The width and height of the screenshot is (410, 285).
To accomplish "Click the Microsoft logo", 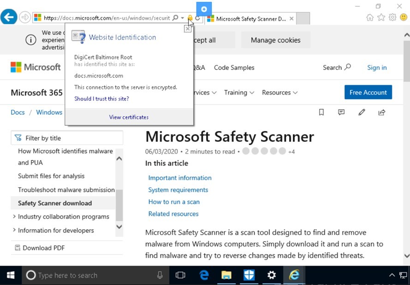I will coord(36,67).
